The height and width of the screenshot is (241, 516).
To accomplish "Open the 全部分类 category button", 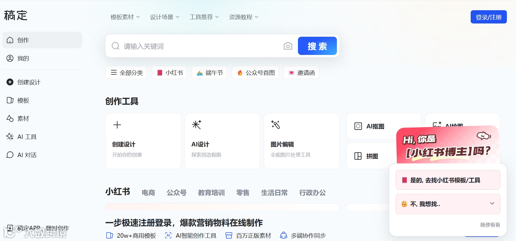I will [x=126, y=73].
